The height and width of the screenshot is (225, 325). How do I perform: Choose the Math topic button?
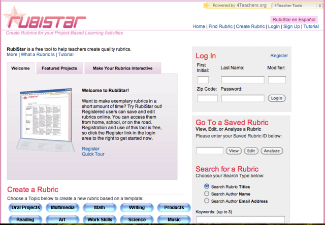[100, 208]
